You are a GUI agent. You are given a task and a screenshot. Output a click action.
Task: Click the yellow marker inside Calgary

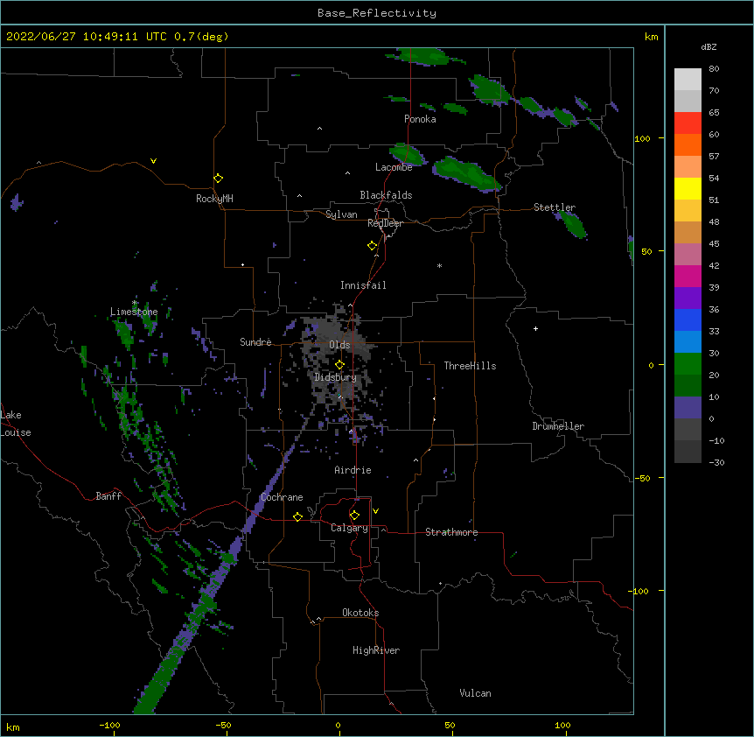point(354,516)
